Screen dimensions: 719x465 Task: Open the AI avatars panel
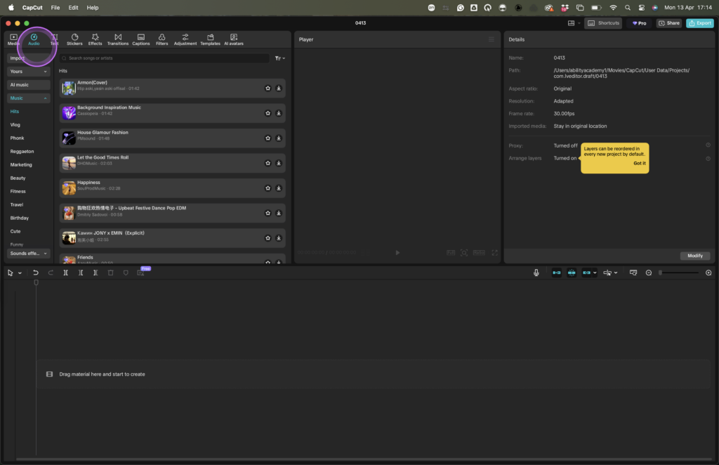[x=234, y=39]
